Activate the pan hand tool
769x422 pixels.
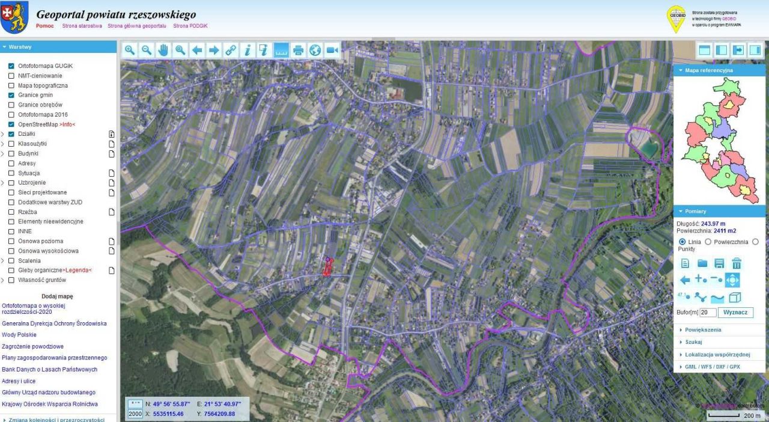tap(163, 50)
